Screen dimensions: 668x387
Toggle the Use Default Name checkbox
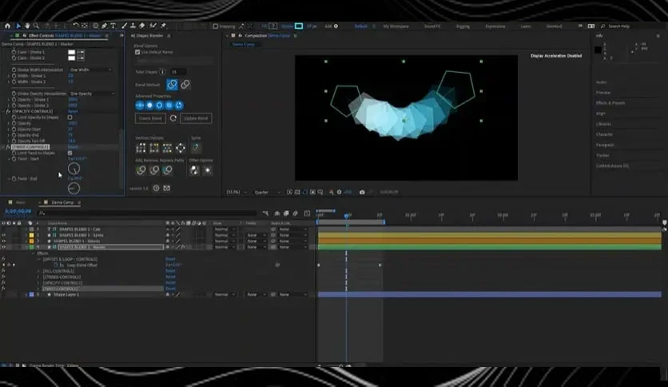pos(137,52)
